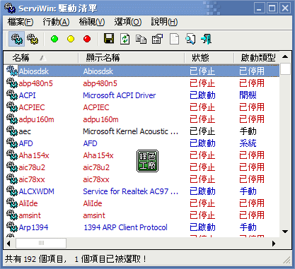Screen dimensions: 295x269
Task: Select the aic78xx name entry
Action: pyautogui.click(x=32, y=179)
